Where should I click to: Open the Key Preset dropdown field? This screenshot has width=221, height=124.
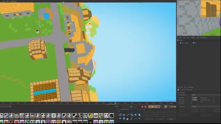click(x=206, y=106)
